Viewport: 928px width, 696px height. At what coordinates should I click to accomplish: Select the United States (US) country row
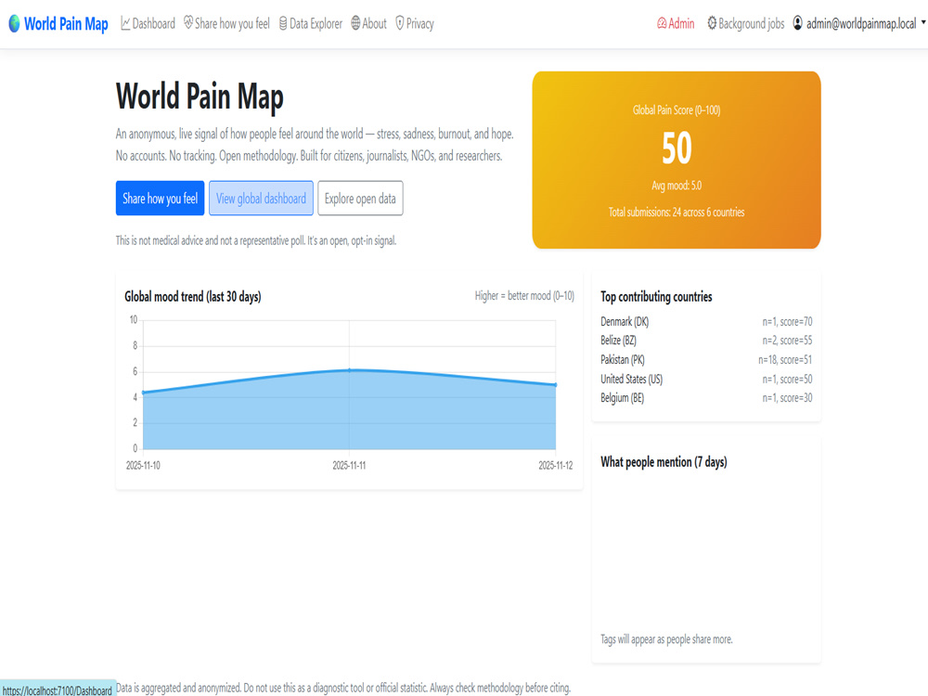click(706, 379)
